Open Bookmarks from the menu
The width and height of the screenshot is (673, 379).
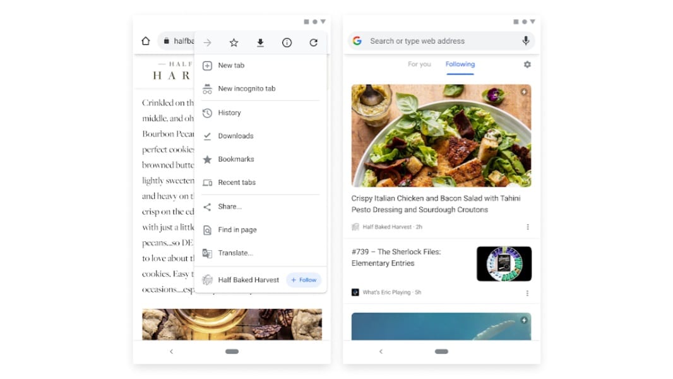tap(261, 159)
